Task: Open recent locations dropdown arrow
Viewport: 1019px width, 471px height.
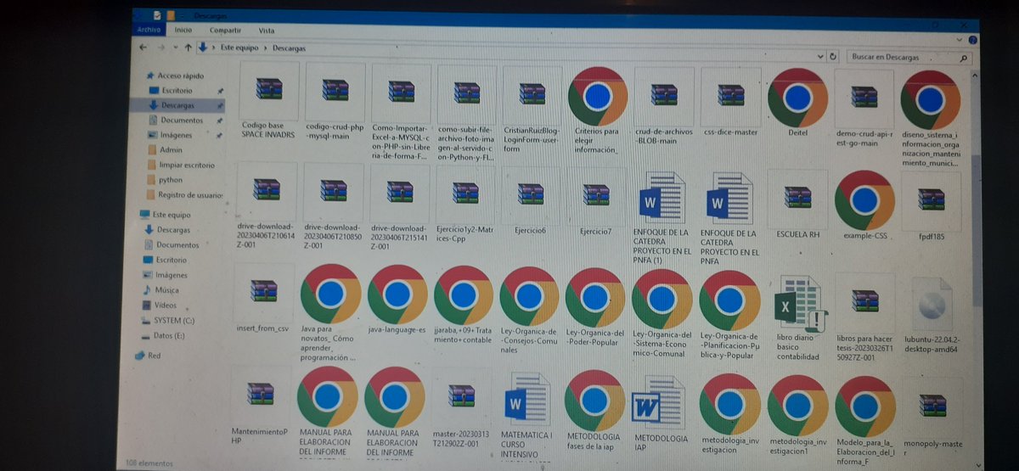Action: 175,48
